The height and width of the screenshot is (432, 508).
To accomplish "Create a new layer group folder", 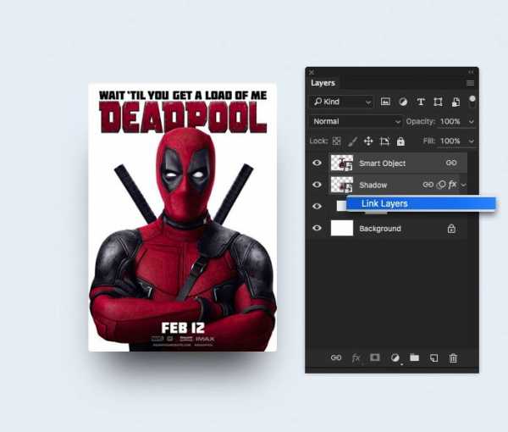I will pyautogui.click(x=414, y=358).
